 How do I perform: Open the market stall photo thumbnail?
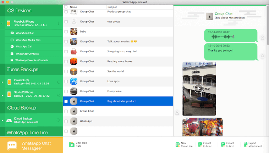click(x=202, y=127)
